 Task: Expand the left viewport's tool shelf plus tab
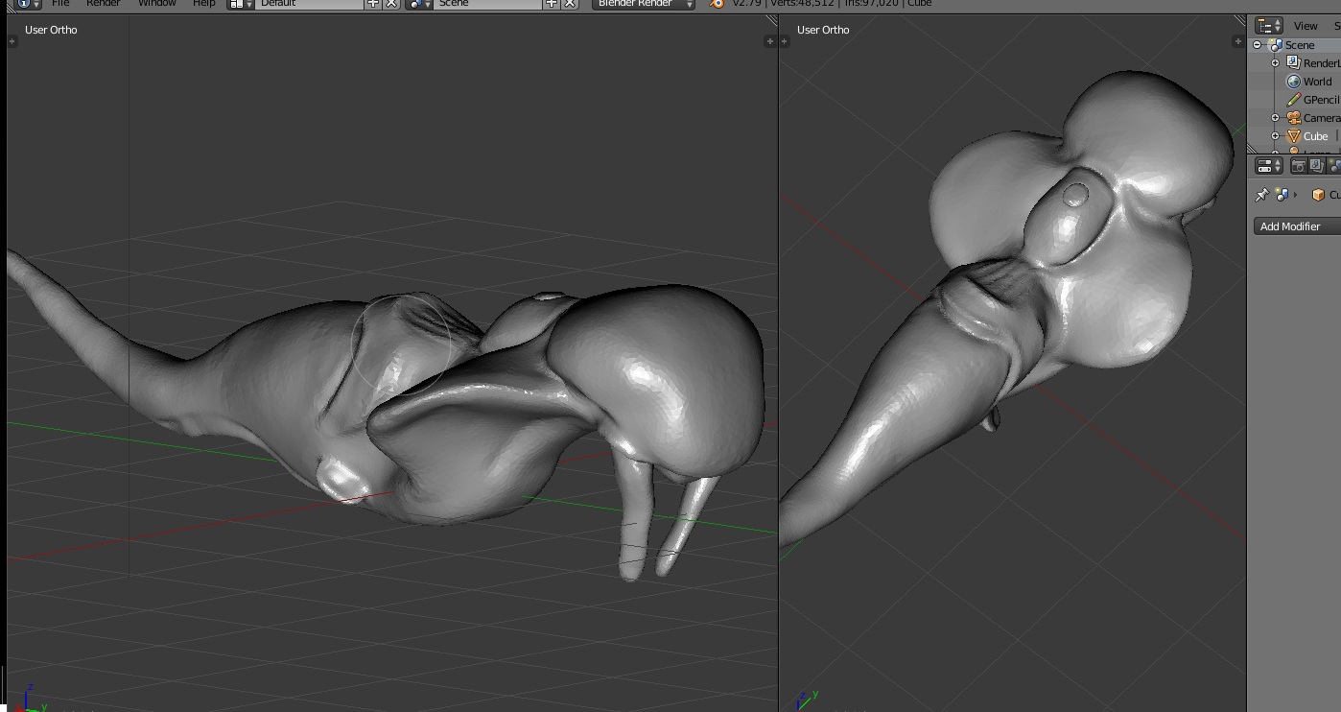click(x=12, y=41)
